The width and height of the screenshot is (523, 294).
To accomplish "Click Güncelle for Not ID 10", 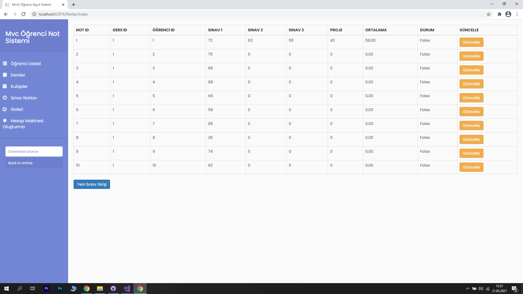I will (x=471, y=167).
